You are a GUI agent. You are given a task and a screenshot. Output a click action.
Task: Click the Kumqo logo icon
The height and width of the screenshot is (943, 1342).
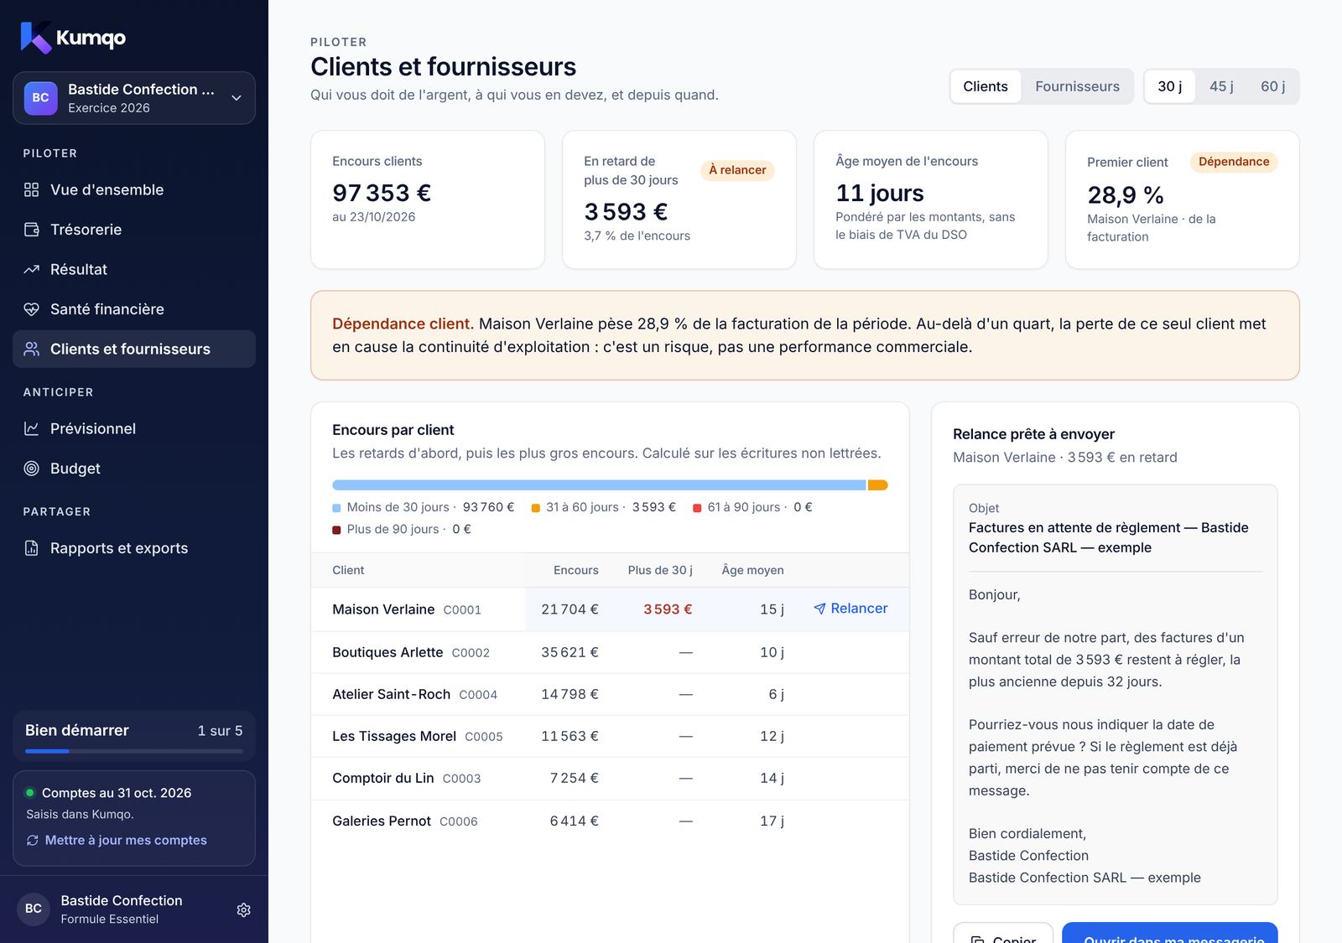click(x=36, y=38)
